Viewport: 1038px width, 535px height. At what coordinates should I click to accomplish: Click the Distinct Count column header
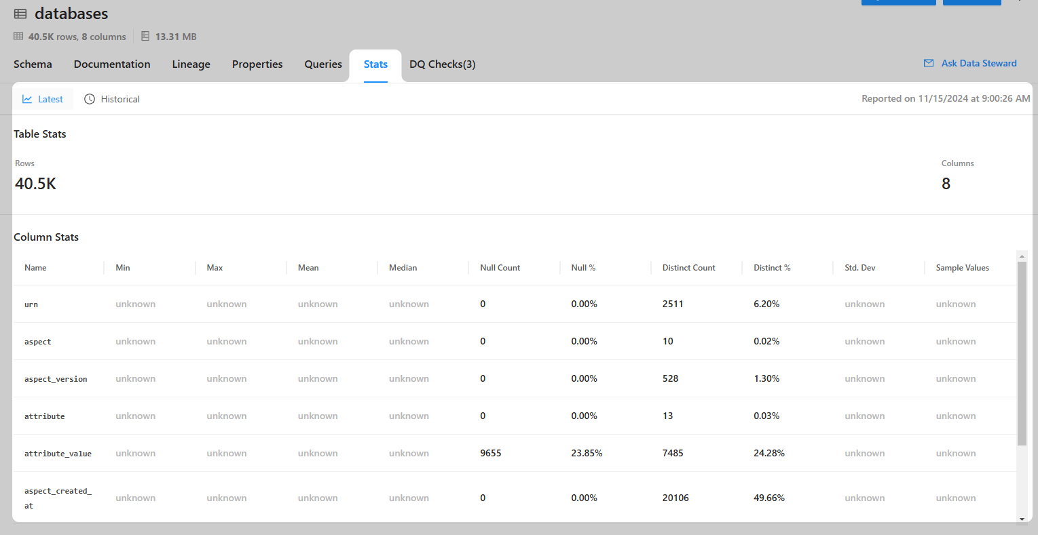coord(688,268)
